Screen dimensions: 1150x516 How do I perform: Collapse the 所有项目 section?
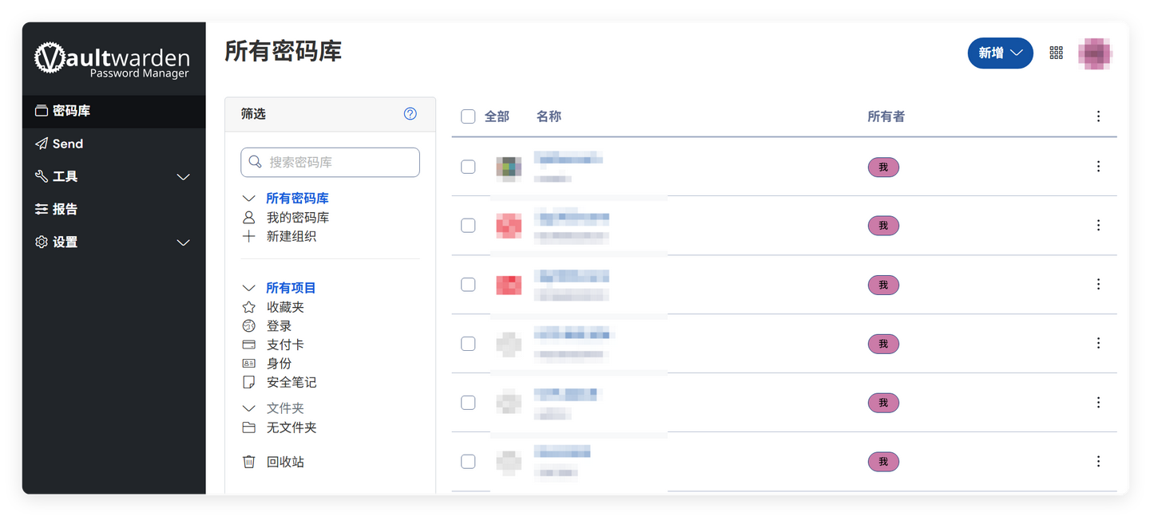coord(248,287)
